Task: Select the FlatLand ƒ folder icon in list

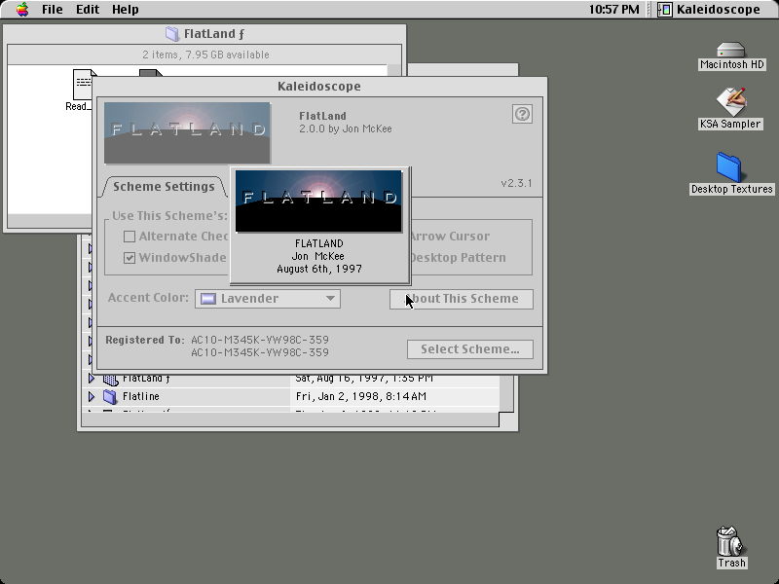Action: click(x=110, y=380)
